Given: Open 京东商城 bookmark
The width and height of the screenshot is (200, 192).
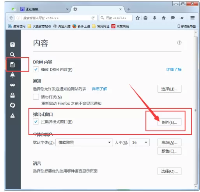Looking at the screenshot, I should 120,26.
